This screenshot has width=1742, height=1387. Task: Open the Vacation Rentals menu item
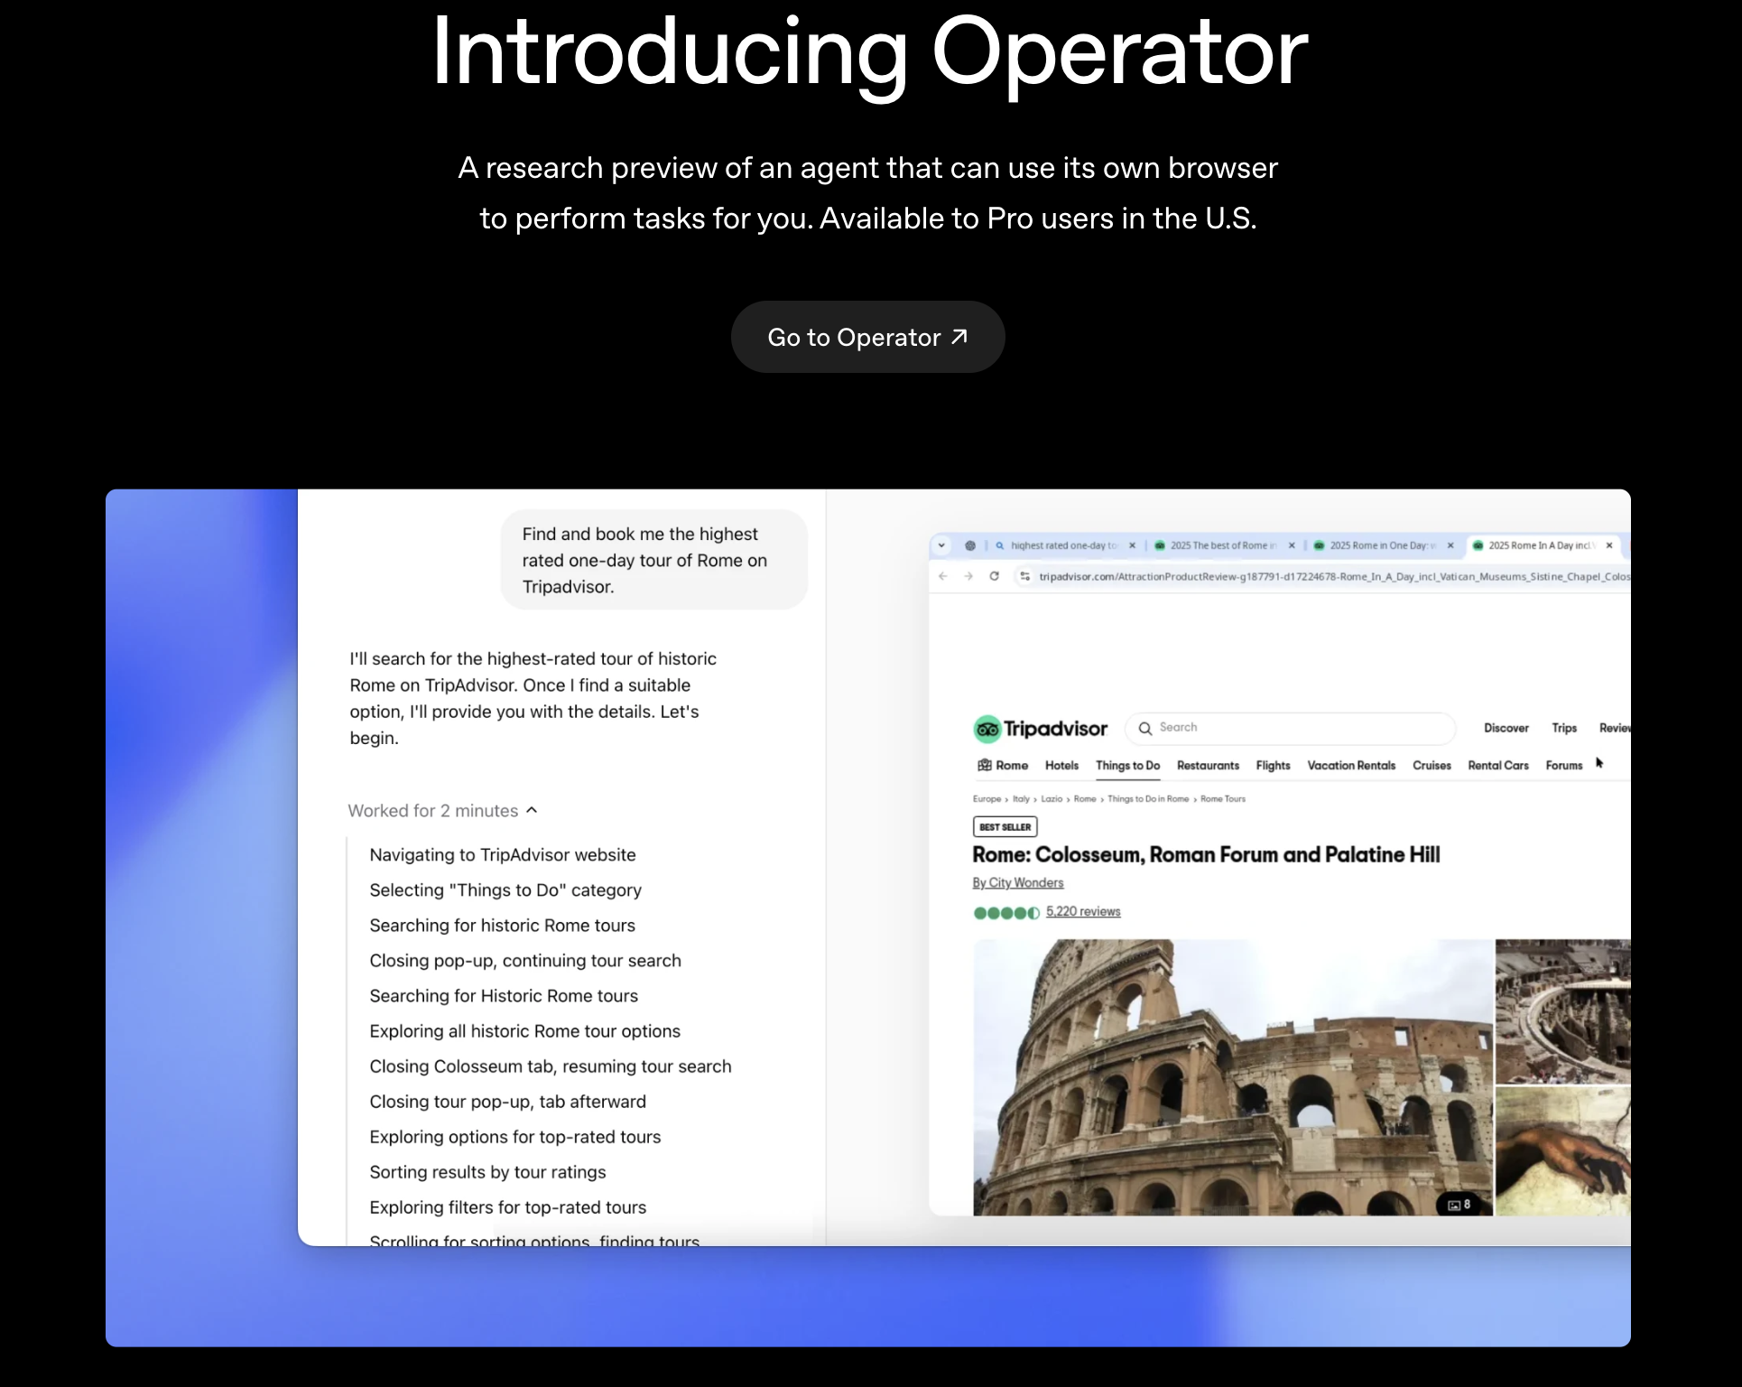coord(1350,765)
